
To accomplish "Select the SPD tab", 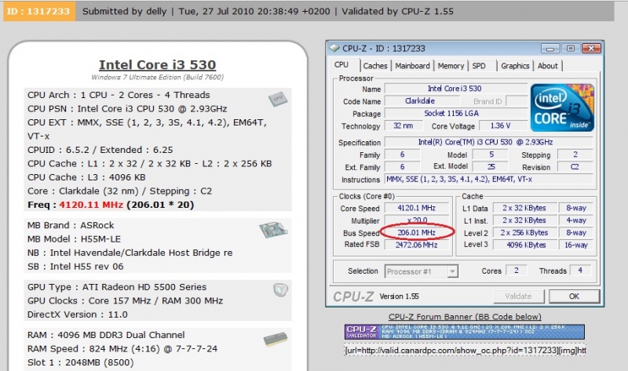I will pyautogui.click(x=479, y=66).
